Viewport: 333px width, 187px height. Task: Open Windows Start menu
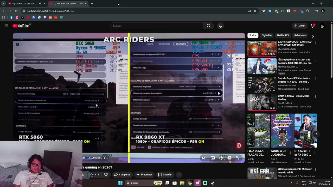[x=120, y=183]
